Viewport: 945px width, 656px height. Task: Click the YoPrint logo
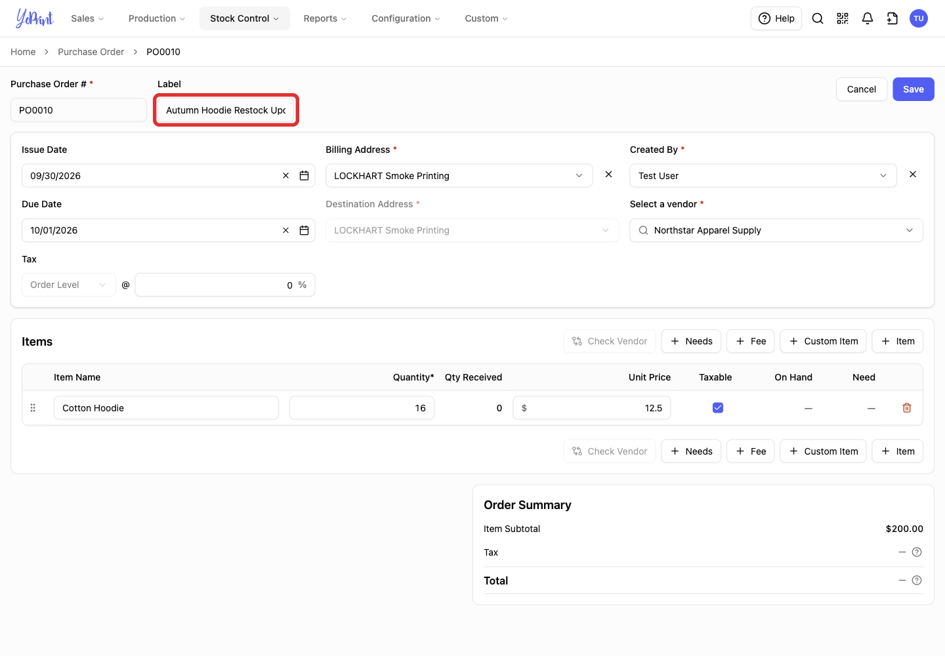(35, 18)
